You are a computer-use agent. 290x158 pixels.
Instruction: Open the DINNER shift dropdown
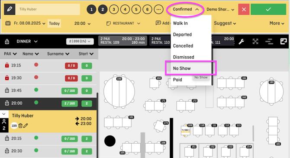point(27,41)
